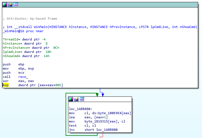
Task: Click the Attributes: bp-based frame comment
Action: (30, 19)
